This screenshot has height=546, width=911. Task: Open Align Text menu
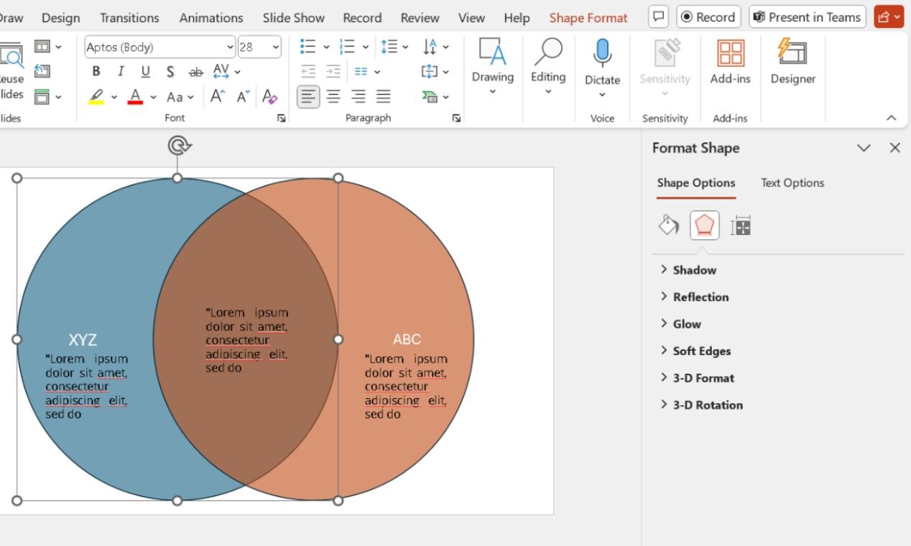point(435,71)
